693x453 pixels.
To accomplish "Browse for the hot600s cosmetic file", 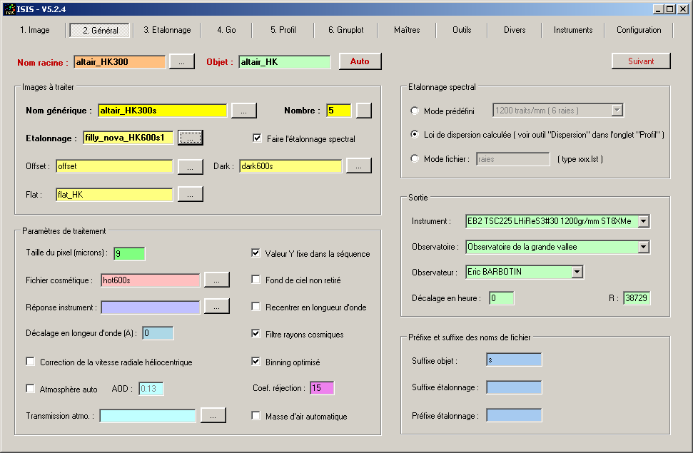I will coord(216,279).
